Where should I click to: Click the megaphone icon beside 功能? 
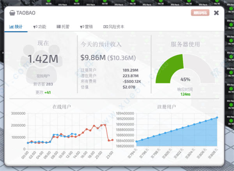(x=35, y=27)
